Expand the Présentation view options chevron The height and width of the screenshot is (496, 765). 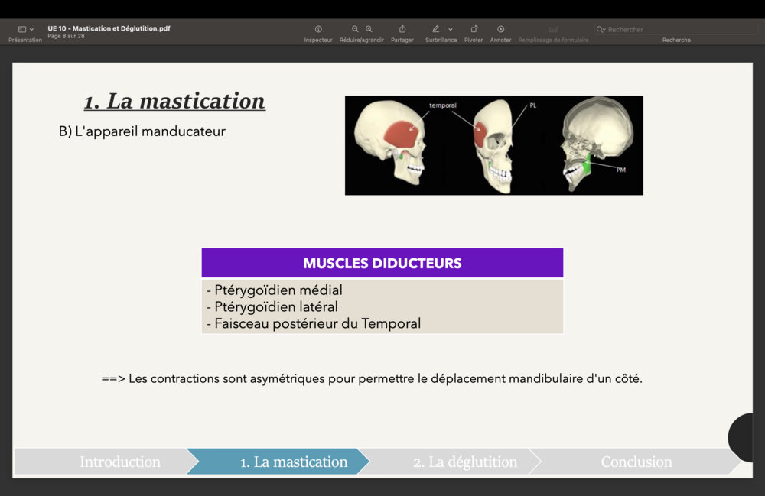click(x=31, y=29)
